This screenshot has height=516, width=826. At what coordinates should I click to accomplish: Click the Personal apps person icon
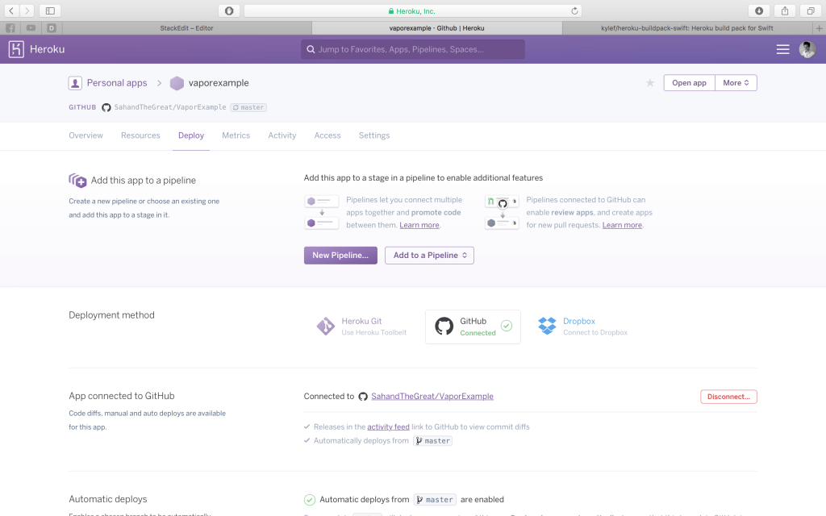pyautogui.click(x=75, y=83)
